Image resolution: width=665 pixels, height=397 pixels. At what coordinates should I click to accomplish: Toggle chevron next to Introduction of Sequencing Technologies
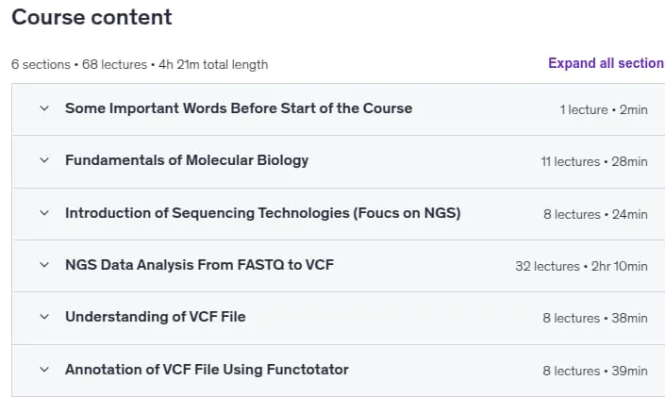point(44,212)
